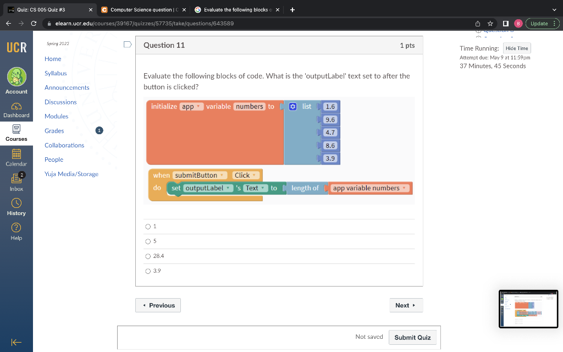The image size is (563, 352).
Task: Click the 9.6 list value block
Action: click(x=330, y=119)
